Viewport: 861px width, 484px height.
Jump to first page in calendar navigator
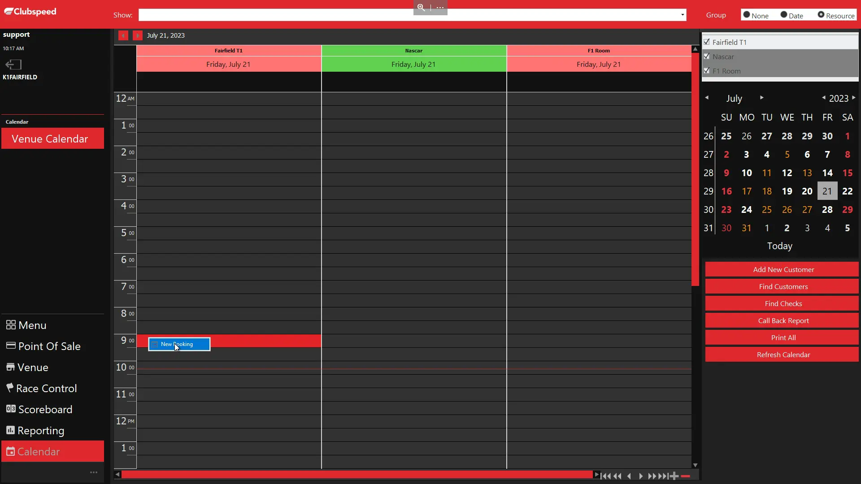click(x=605, y=476)
